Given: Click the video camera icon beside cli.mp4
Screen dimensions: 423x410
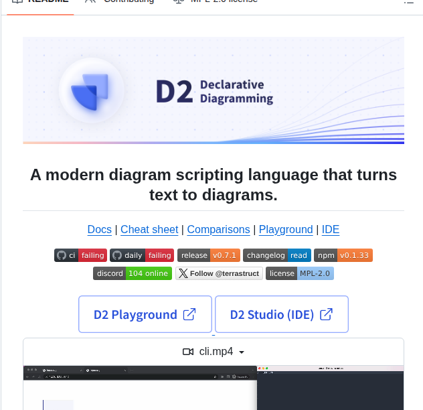Looking at the screenshot, I should click(188, 352).
